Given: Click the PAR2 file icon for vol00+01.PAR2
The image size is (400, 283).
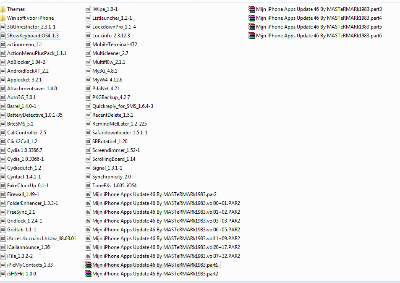Looking at the screenshot, I should pos(88,203).
